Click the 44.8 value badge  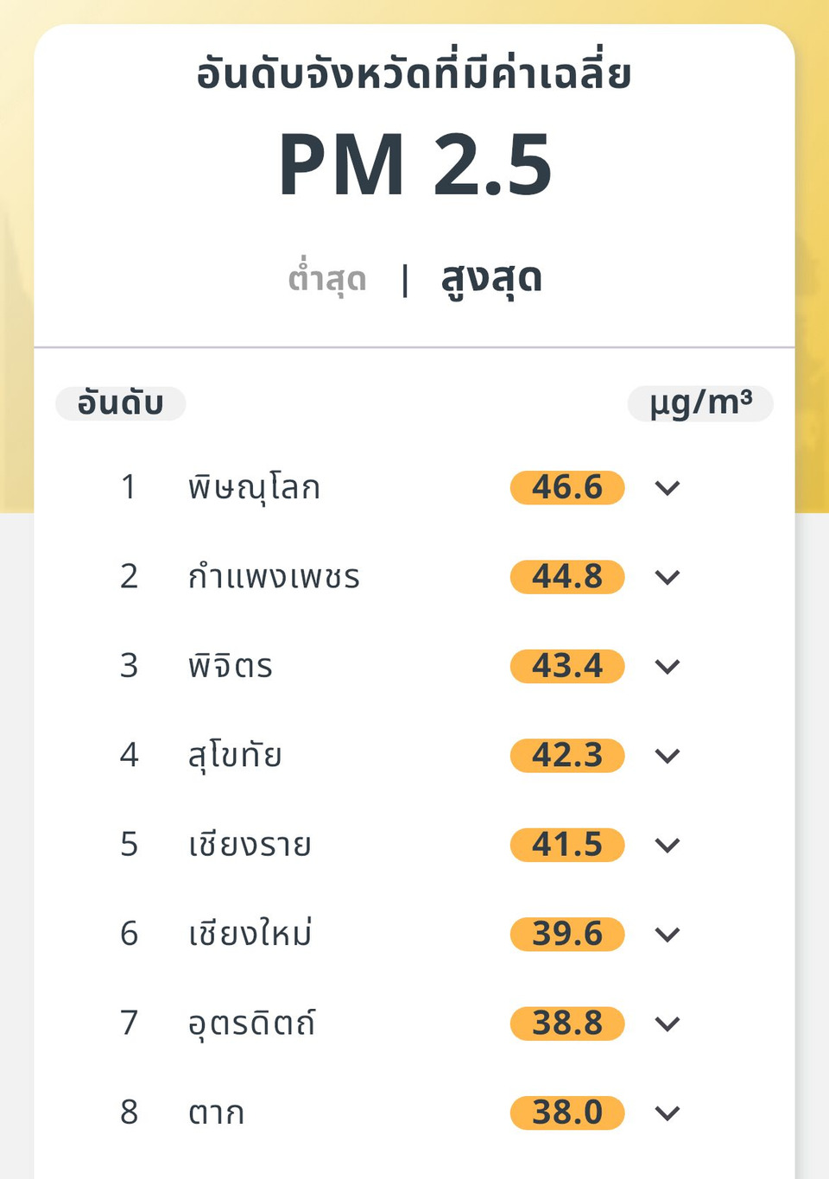[567, 577]
